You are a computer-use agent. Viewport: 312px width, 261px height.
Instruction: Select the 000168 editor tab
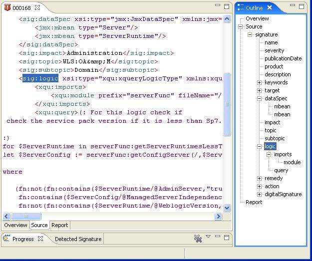pyautogui.click(x=21, y=8)
